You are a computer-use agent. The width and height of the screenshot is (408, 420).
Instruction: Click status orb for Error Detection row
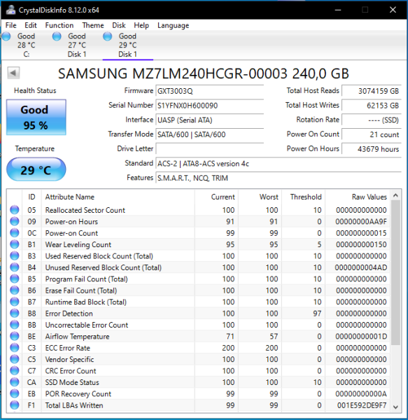[15, 313]
